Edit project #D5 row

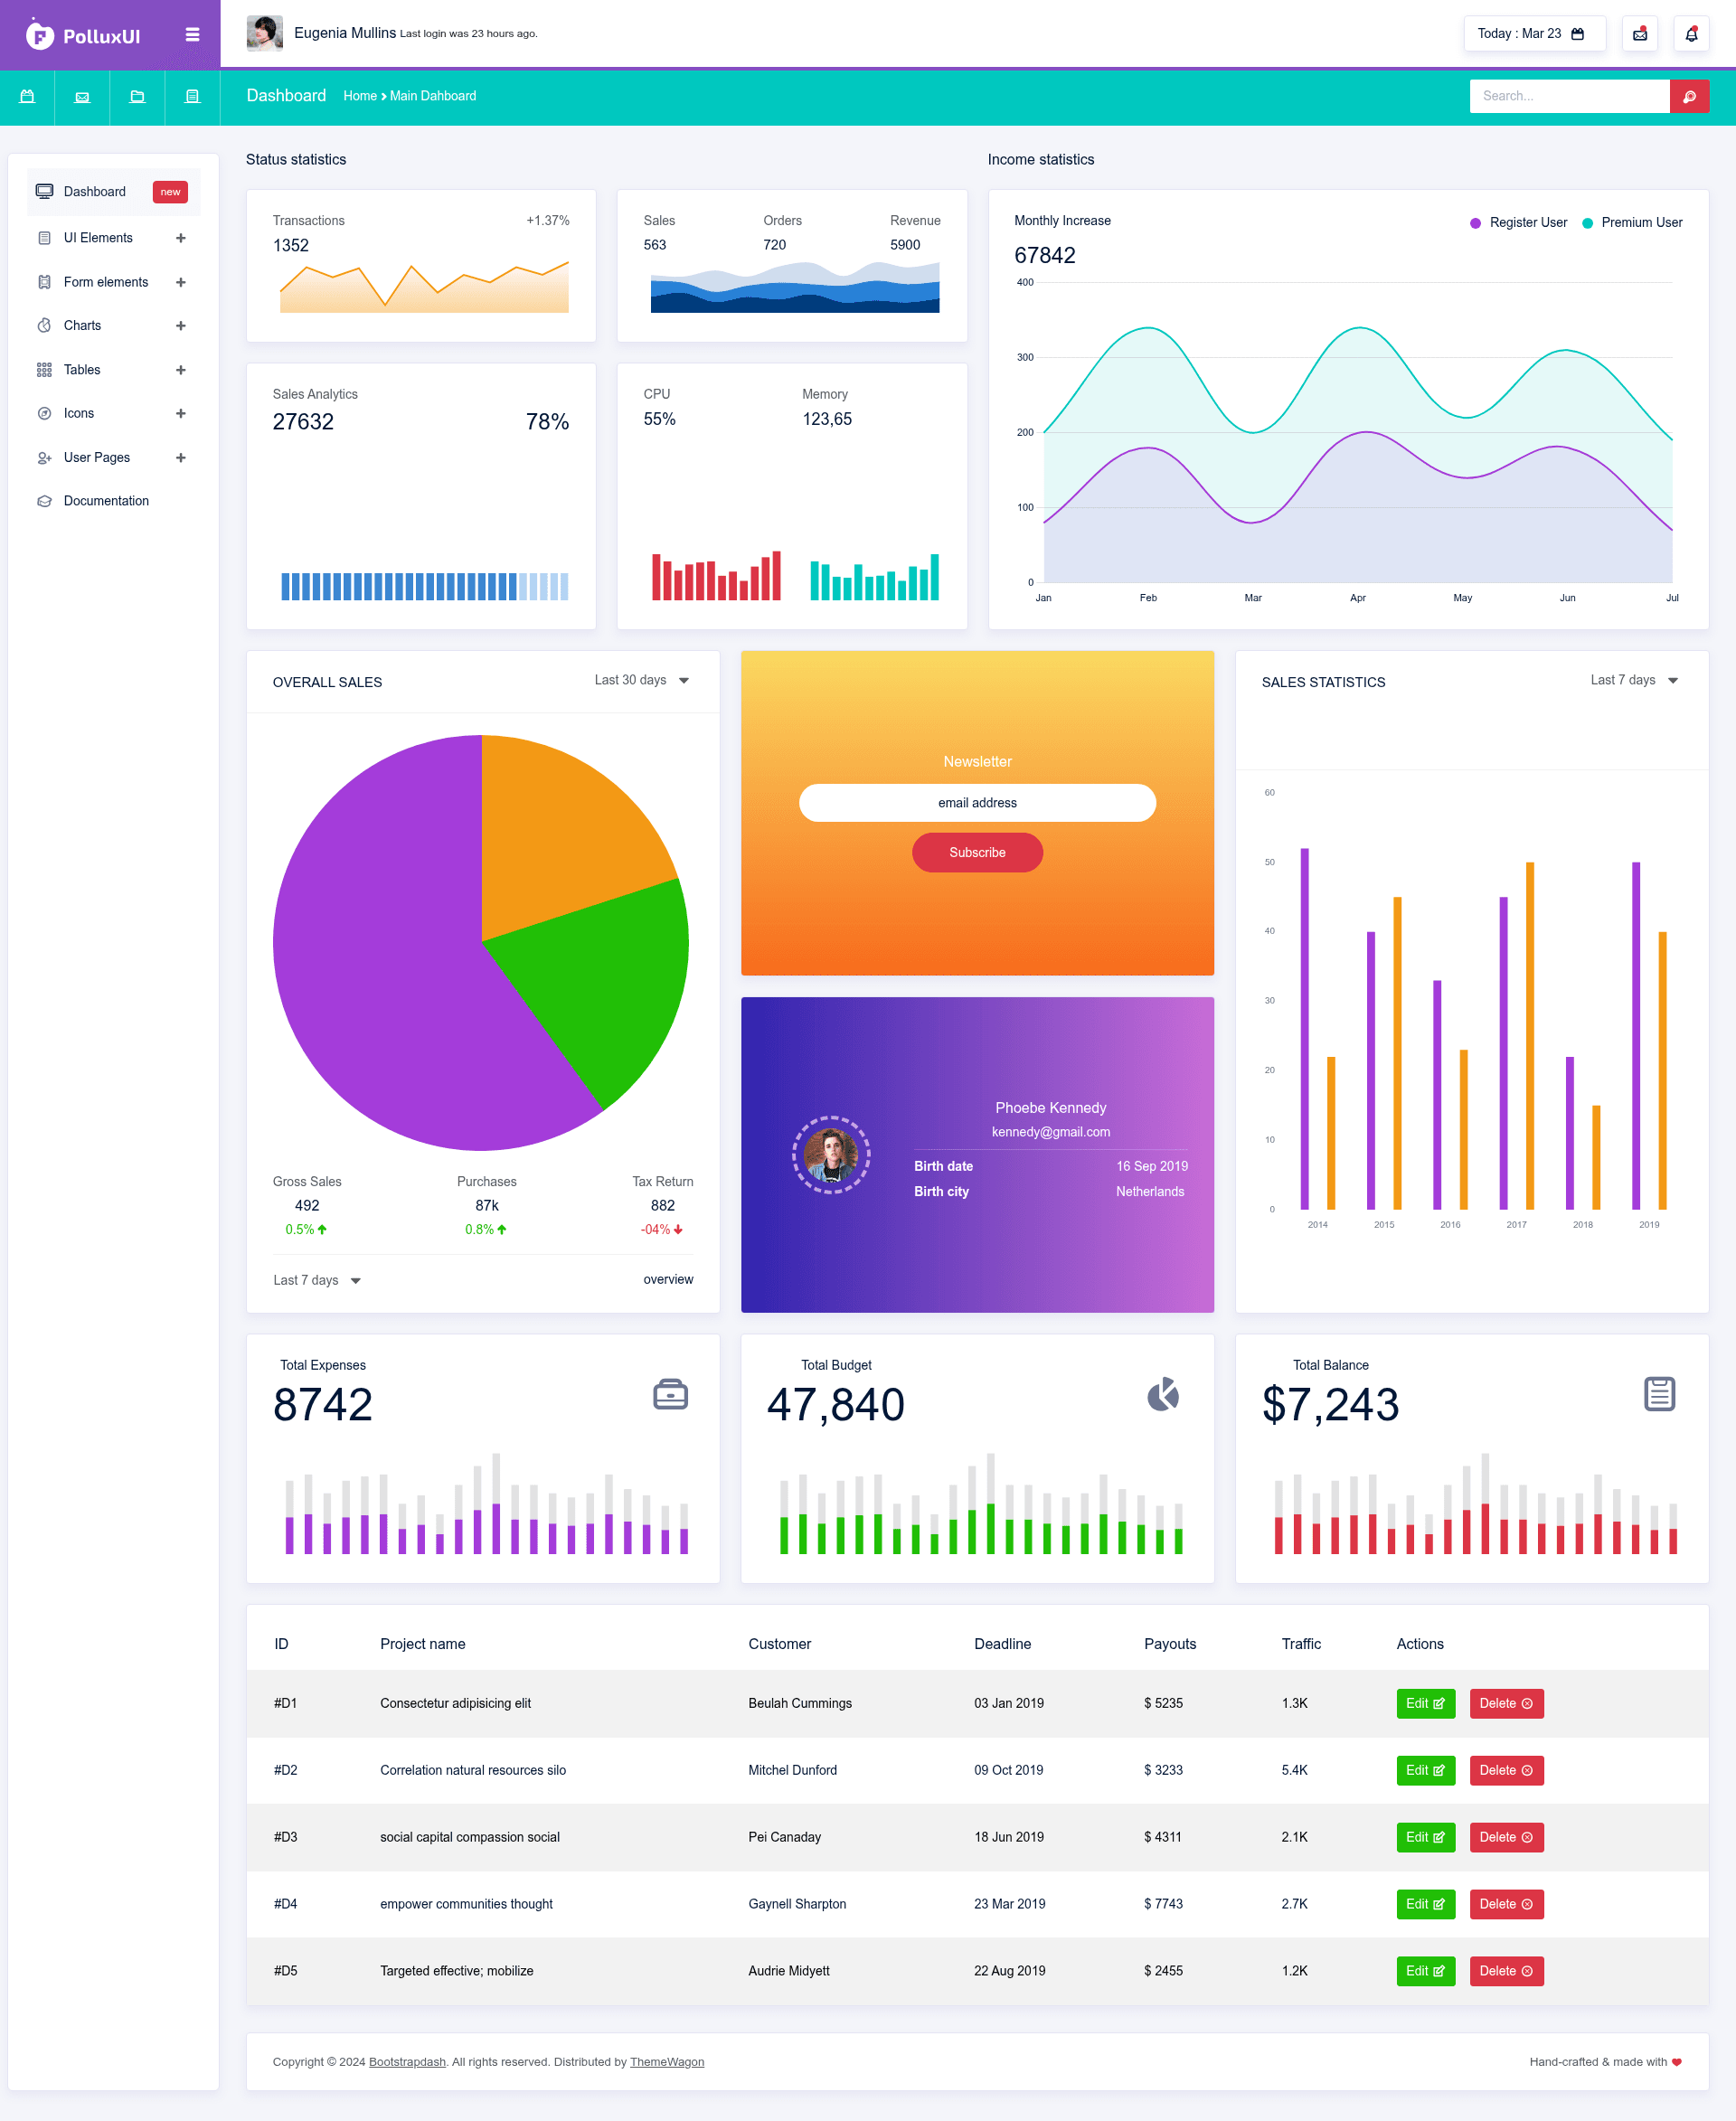[x=1425, y=1971]
